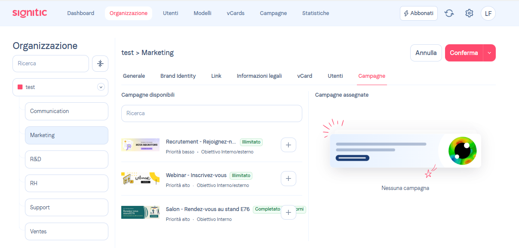519x248 pixels.
Task: Click the sync refresh icon
Action: coord(449,13)
